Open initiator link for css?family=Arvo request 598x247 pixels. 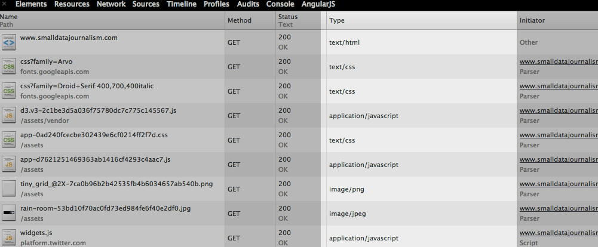tap(559, 61)
